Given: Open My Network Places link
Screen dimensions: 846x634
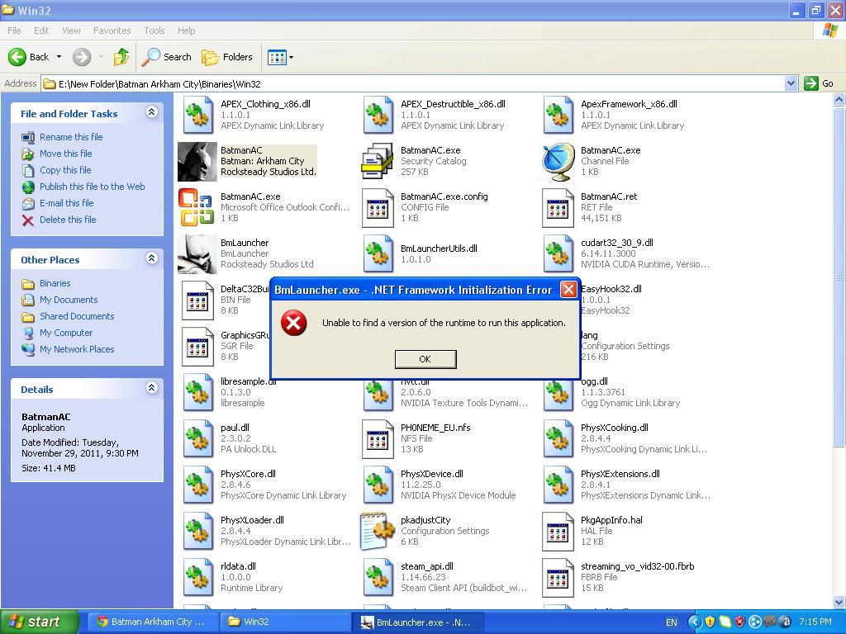Looking at the screenshot, I should tap(77, 349).
